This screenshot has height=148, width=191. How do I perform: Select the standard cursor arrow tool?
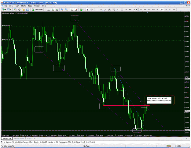click(x=87, y=9)
